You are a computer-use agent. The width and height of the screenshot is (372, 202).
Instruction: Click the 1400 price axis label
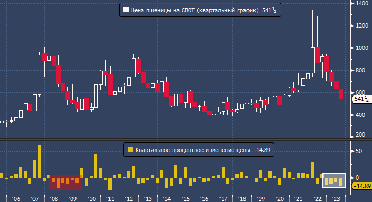pyautogui.click(x=362, y=3)
